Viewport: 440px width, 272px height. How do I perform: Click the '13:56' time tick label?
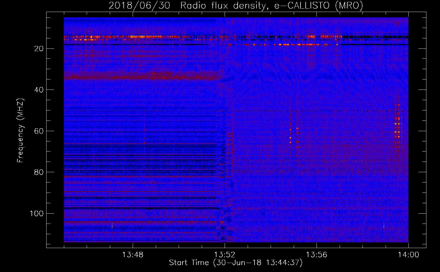pos(317,255)
